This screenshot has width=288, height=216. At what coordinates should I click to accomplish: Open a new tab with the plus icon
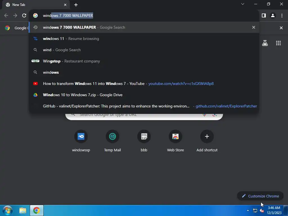click(76, 5)
